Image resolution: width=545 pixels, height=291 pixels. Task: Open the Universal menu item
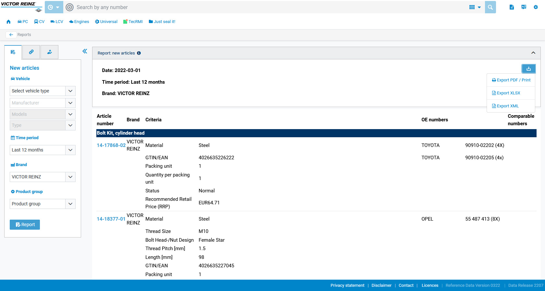(x=106, y=22)
